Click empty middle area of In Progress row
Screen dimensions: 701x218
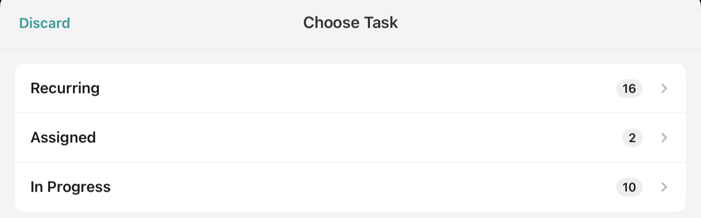pos(350,187)
